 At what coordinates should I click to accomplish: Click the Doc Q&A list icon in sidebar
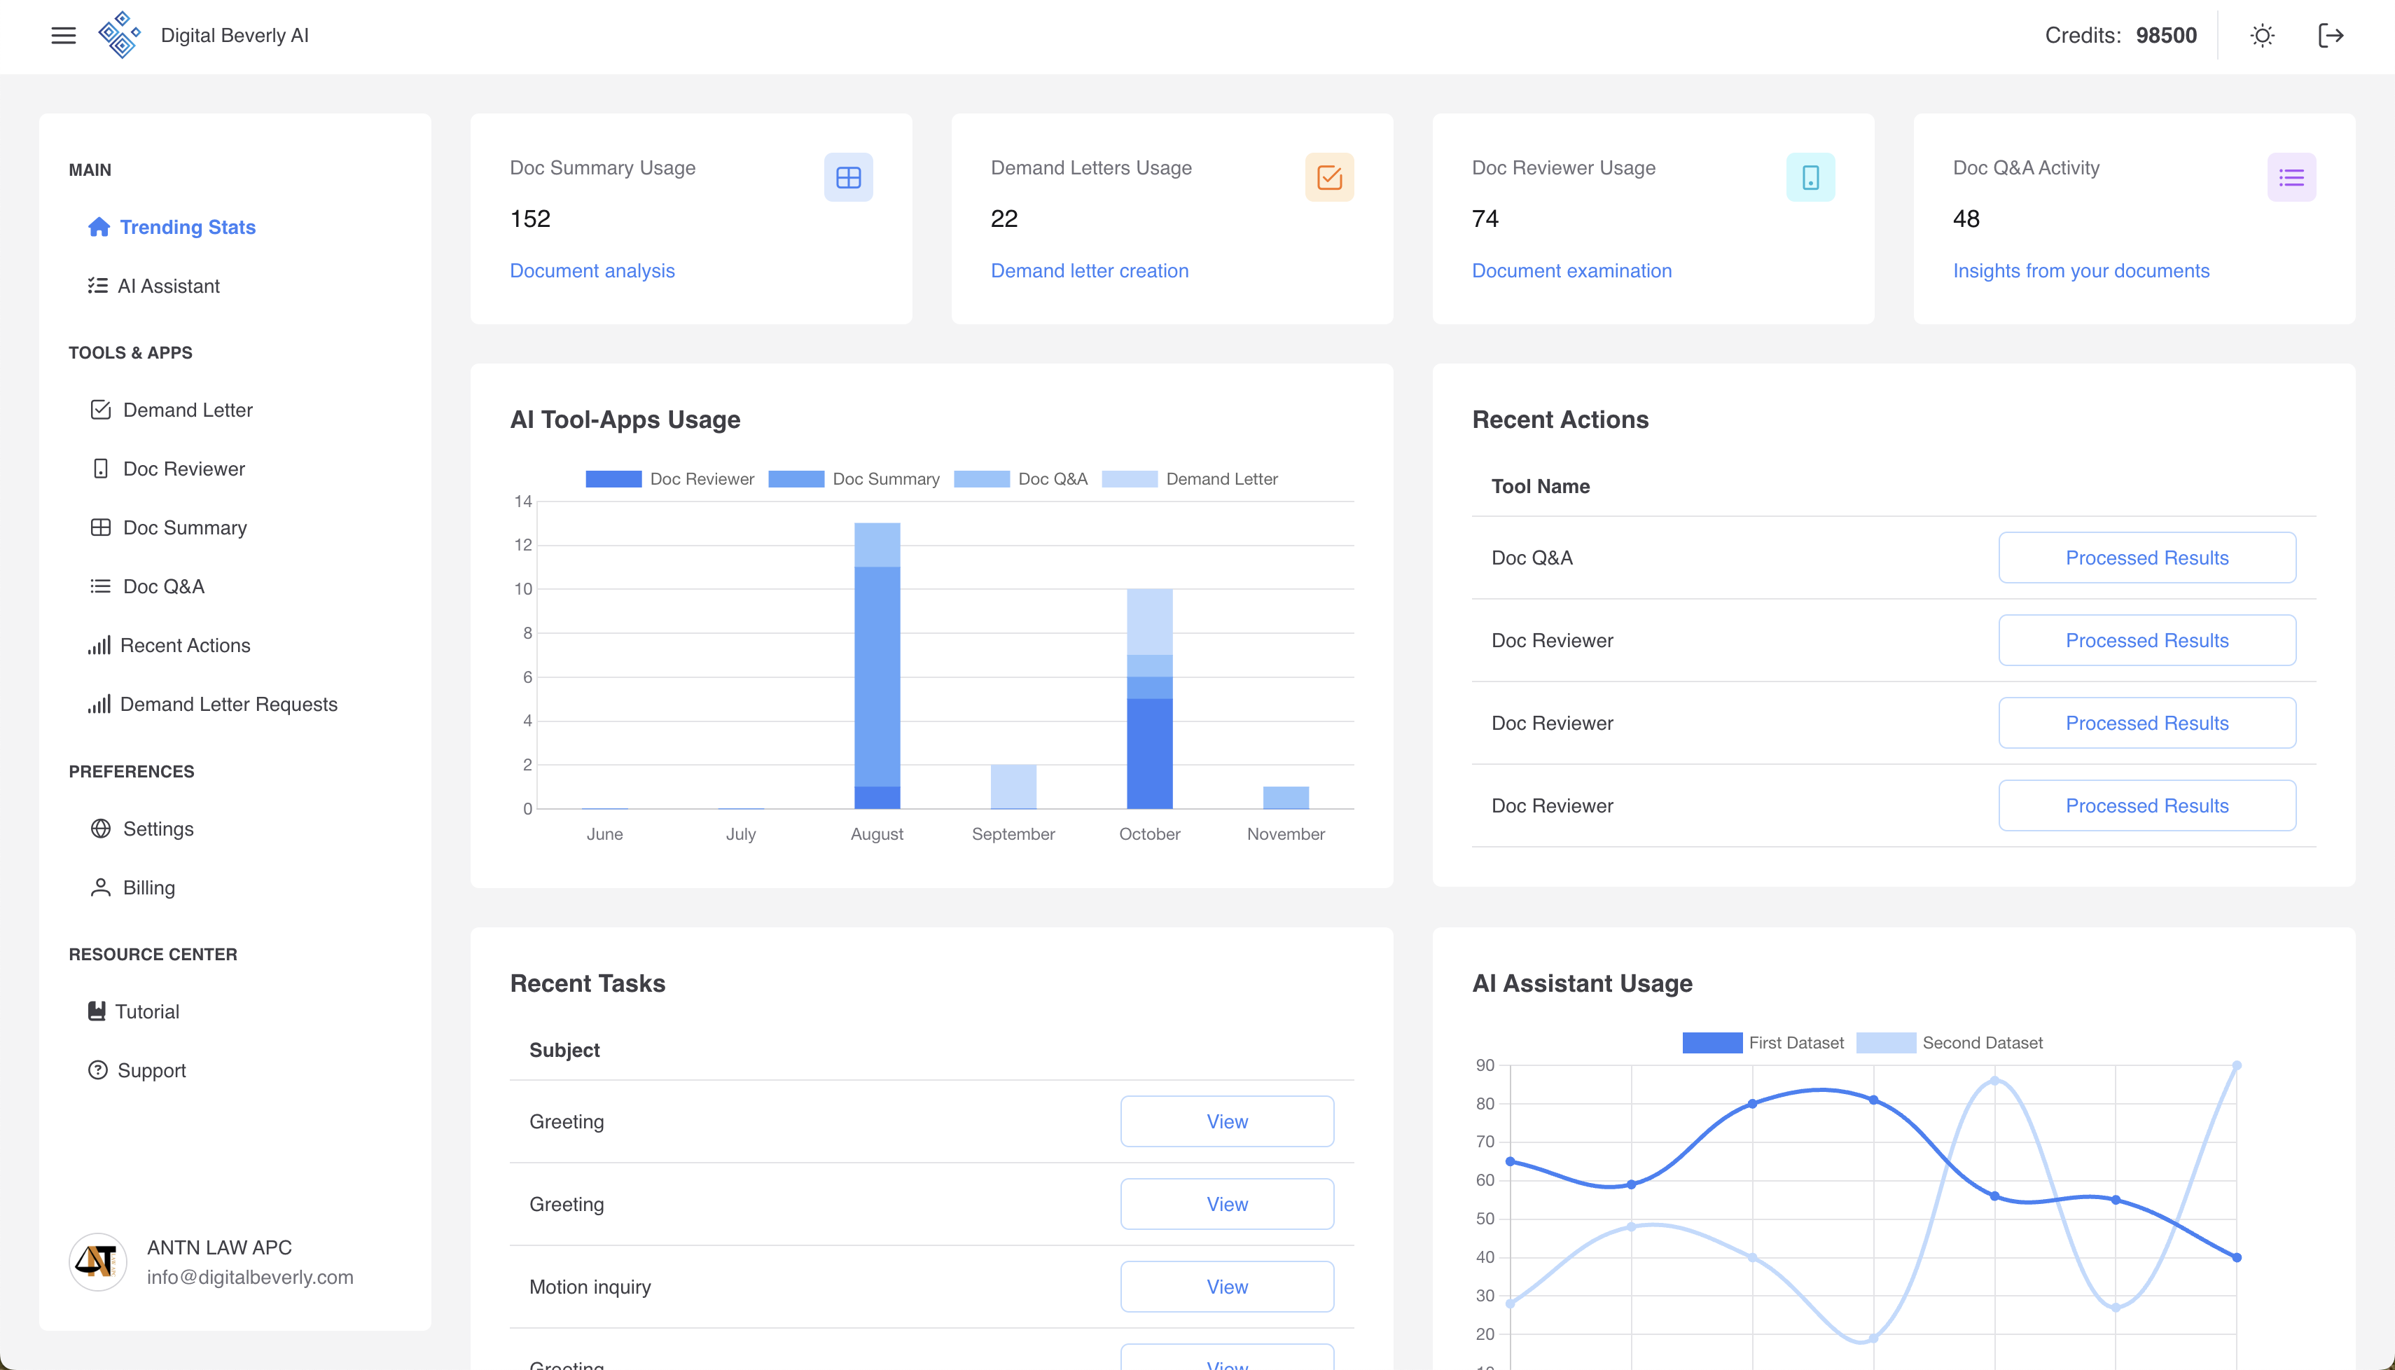101,586
